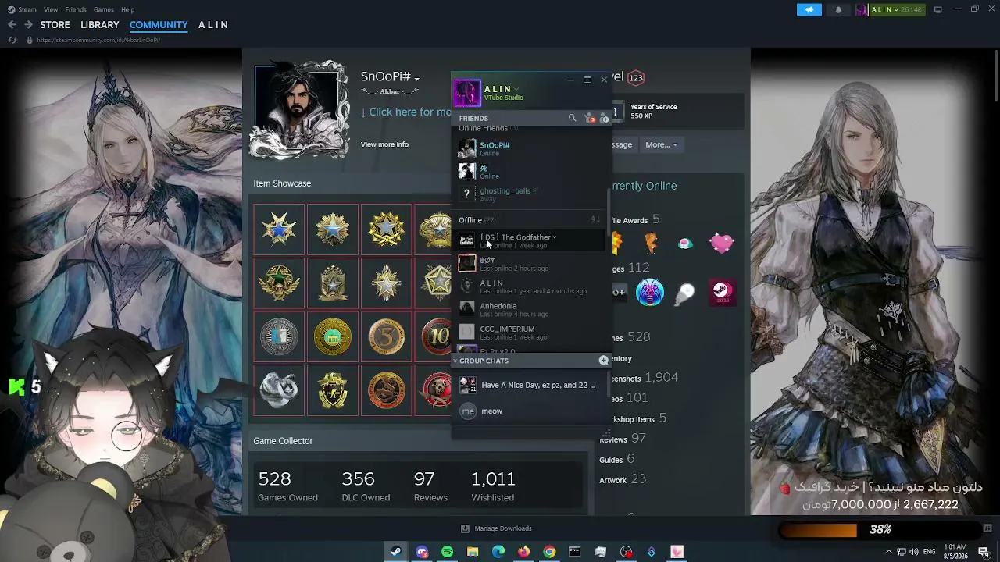
Task: Click the blue star service medal badge
Action: [279, 229]
